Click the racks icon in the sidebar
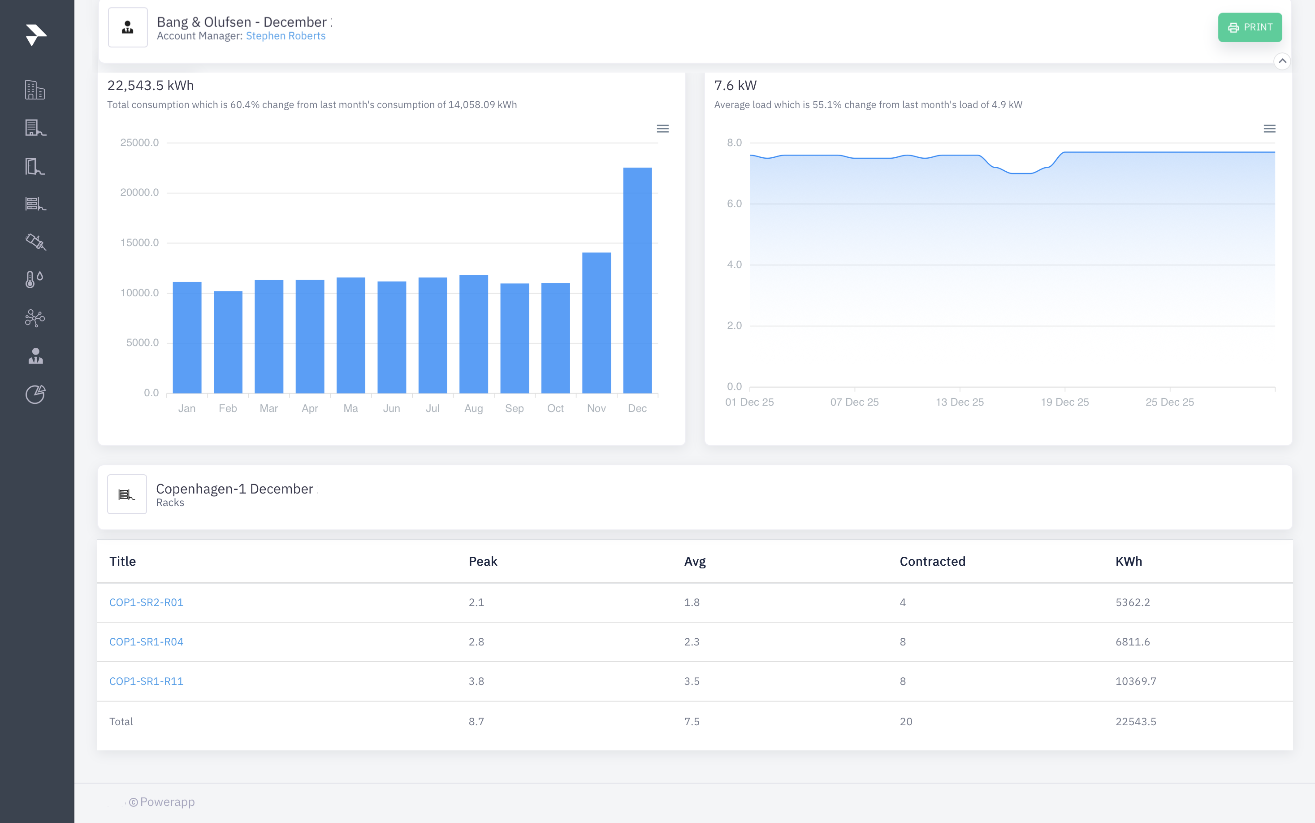The image size is (1315, 823). [35, 204]
